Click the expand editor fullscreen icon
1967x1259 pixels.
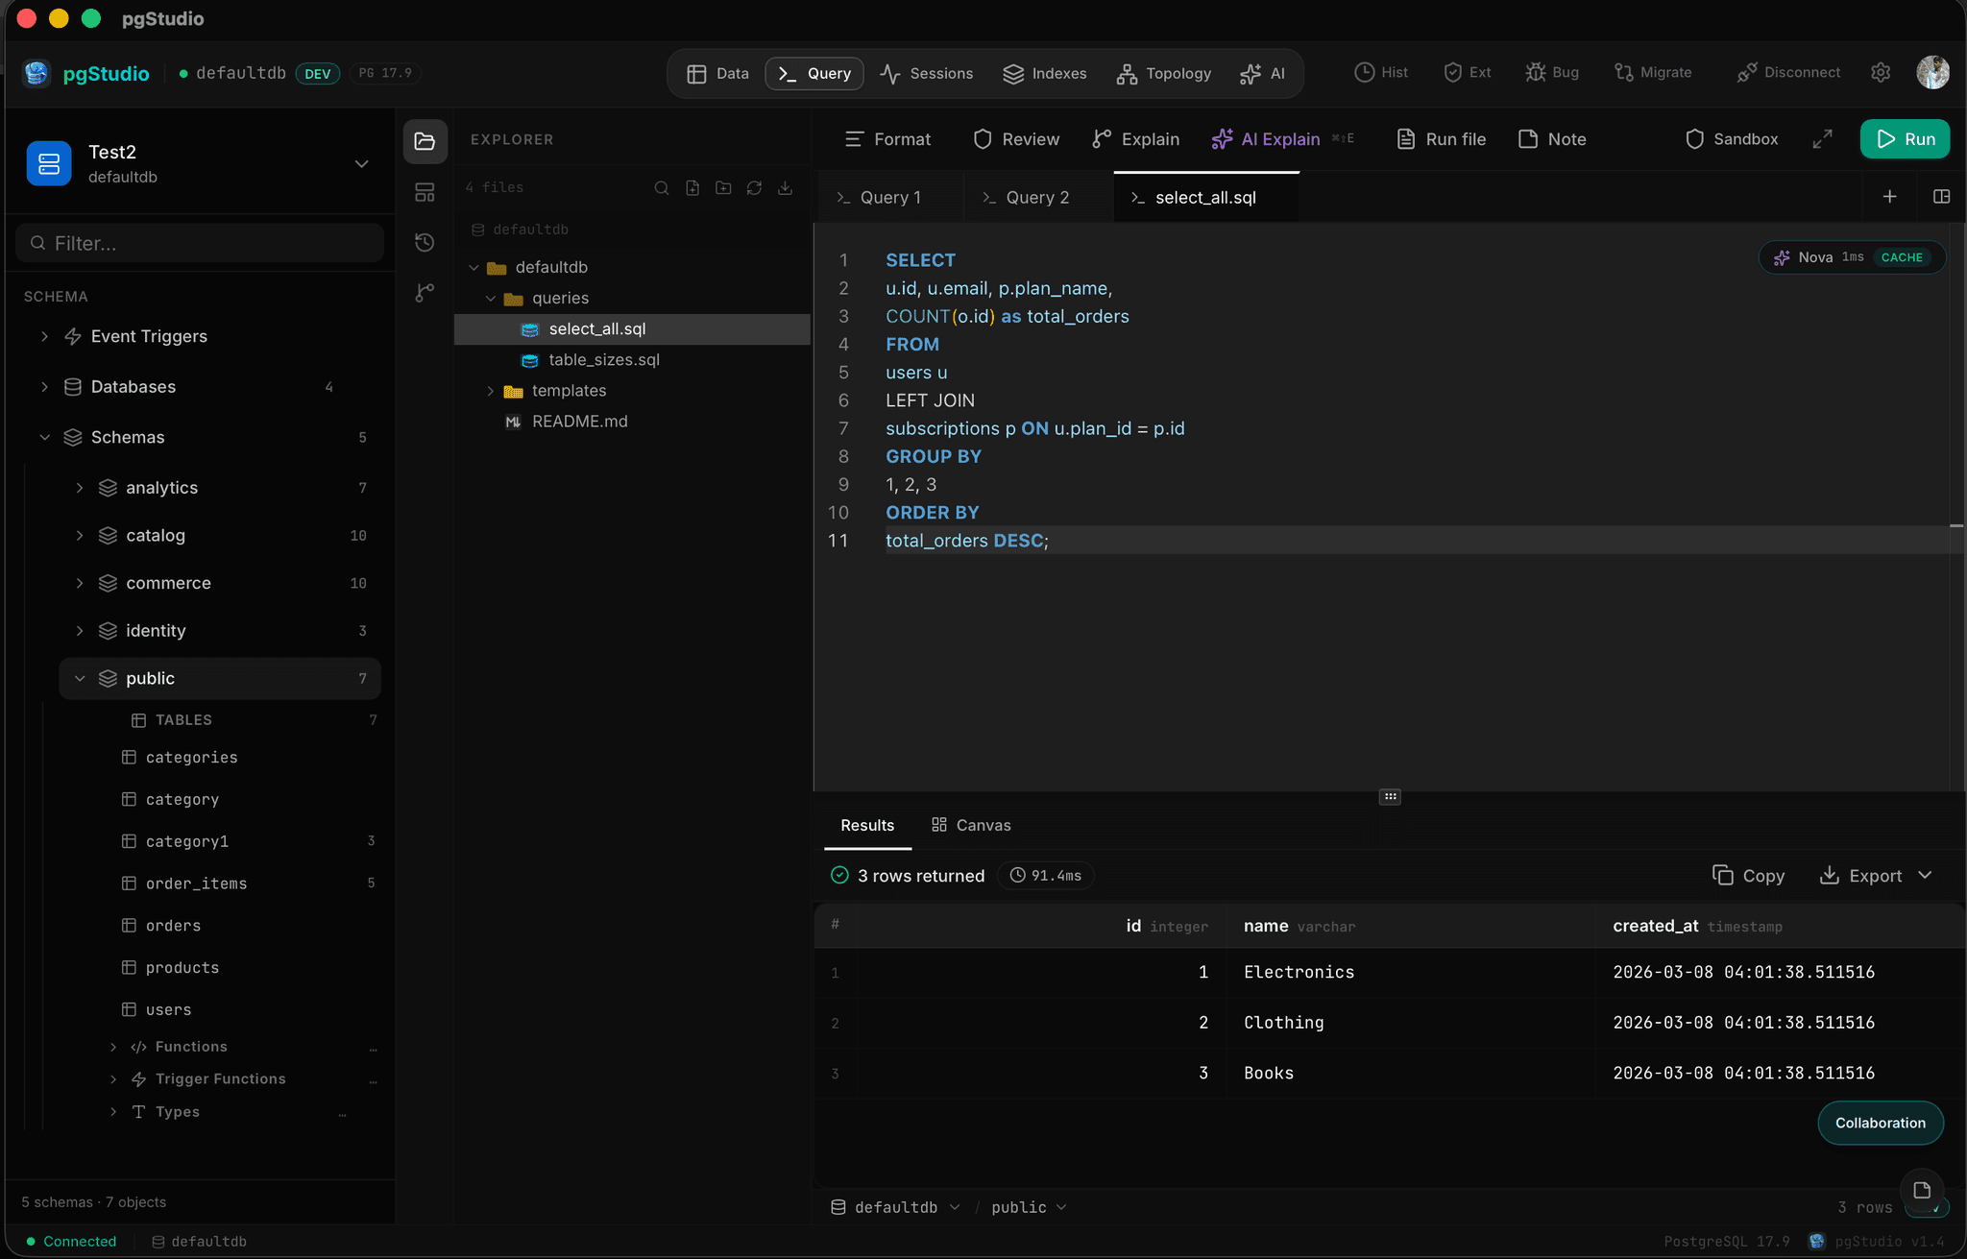click(1822, 139)
